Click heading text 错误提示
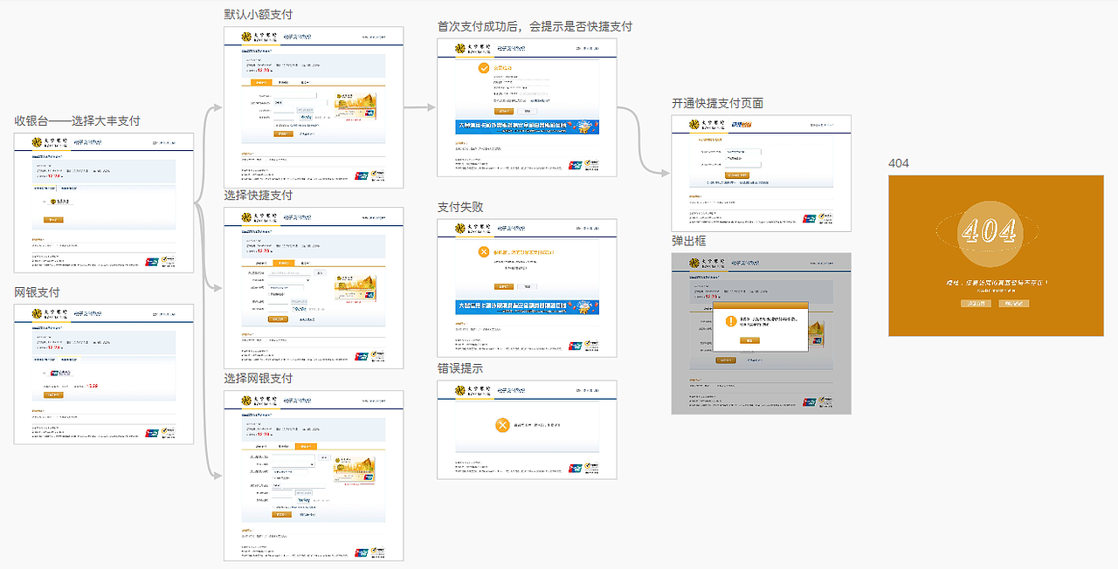Image resolution: width=1118 pixels, height=569 pixels. coord(460,368)
